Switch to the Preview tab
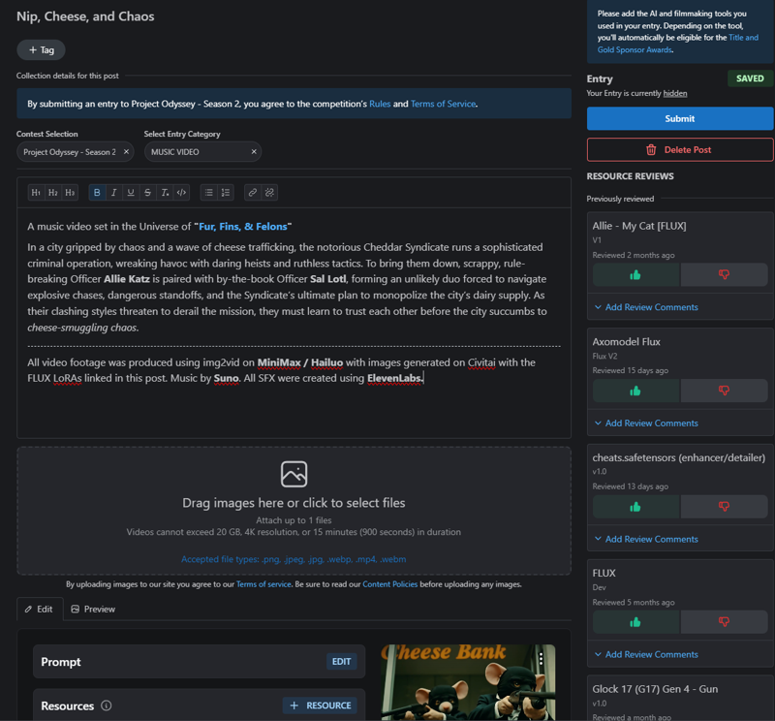Screen dimensions: 775x721 [x=93, y=610]
